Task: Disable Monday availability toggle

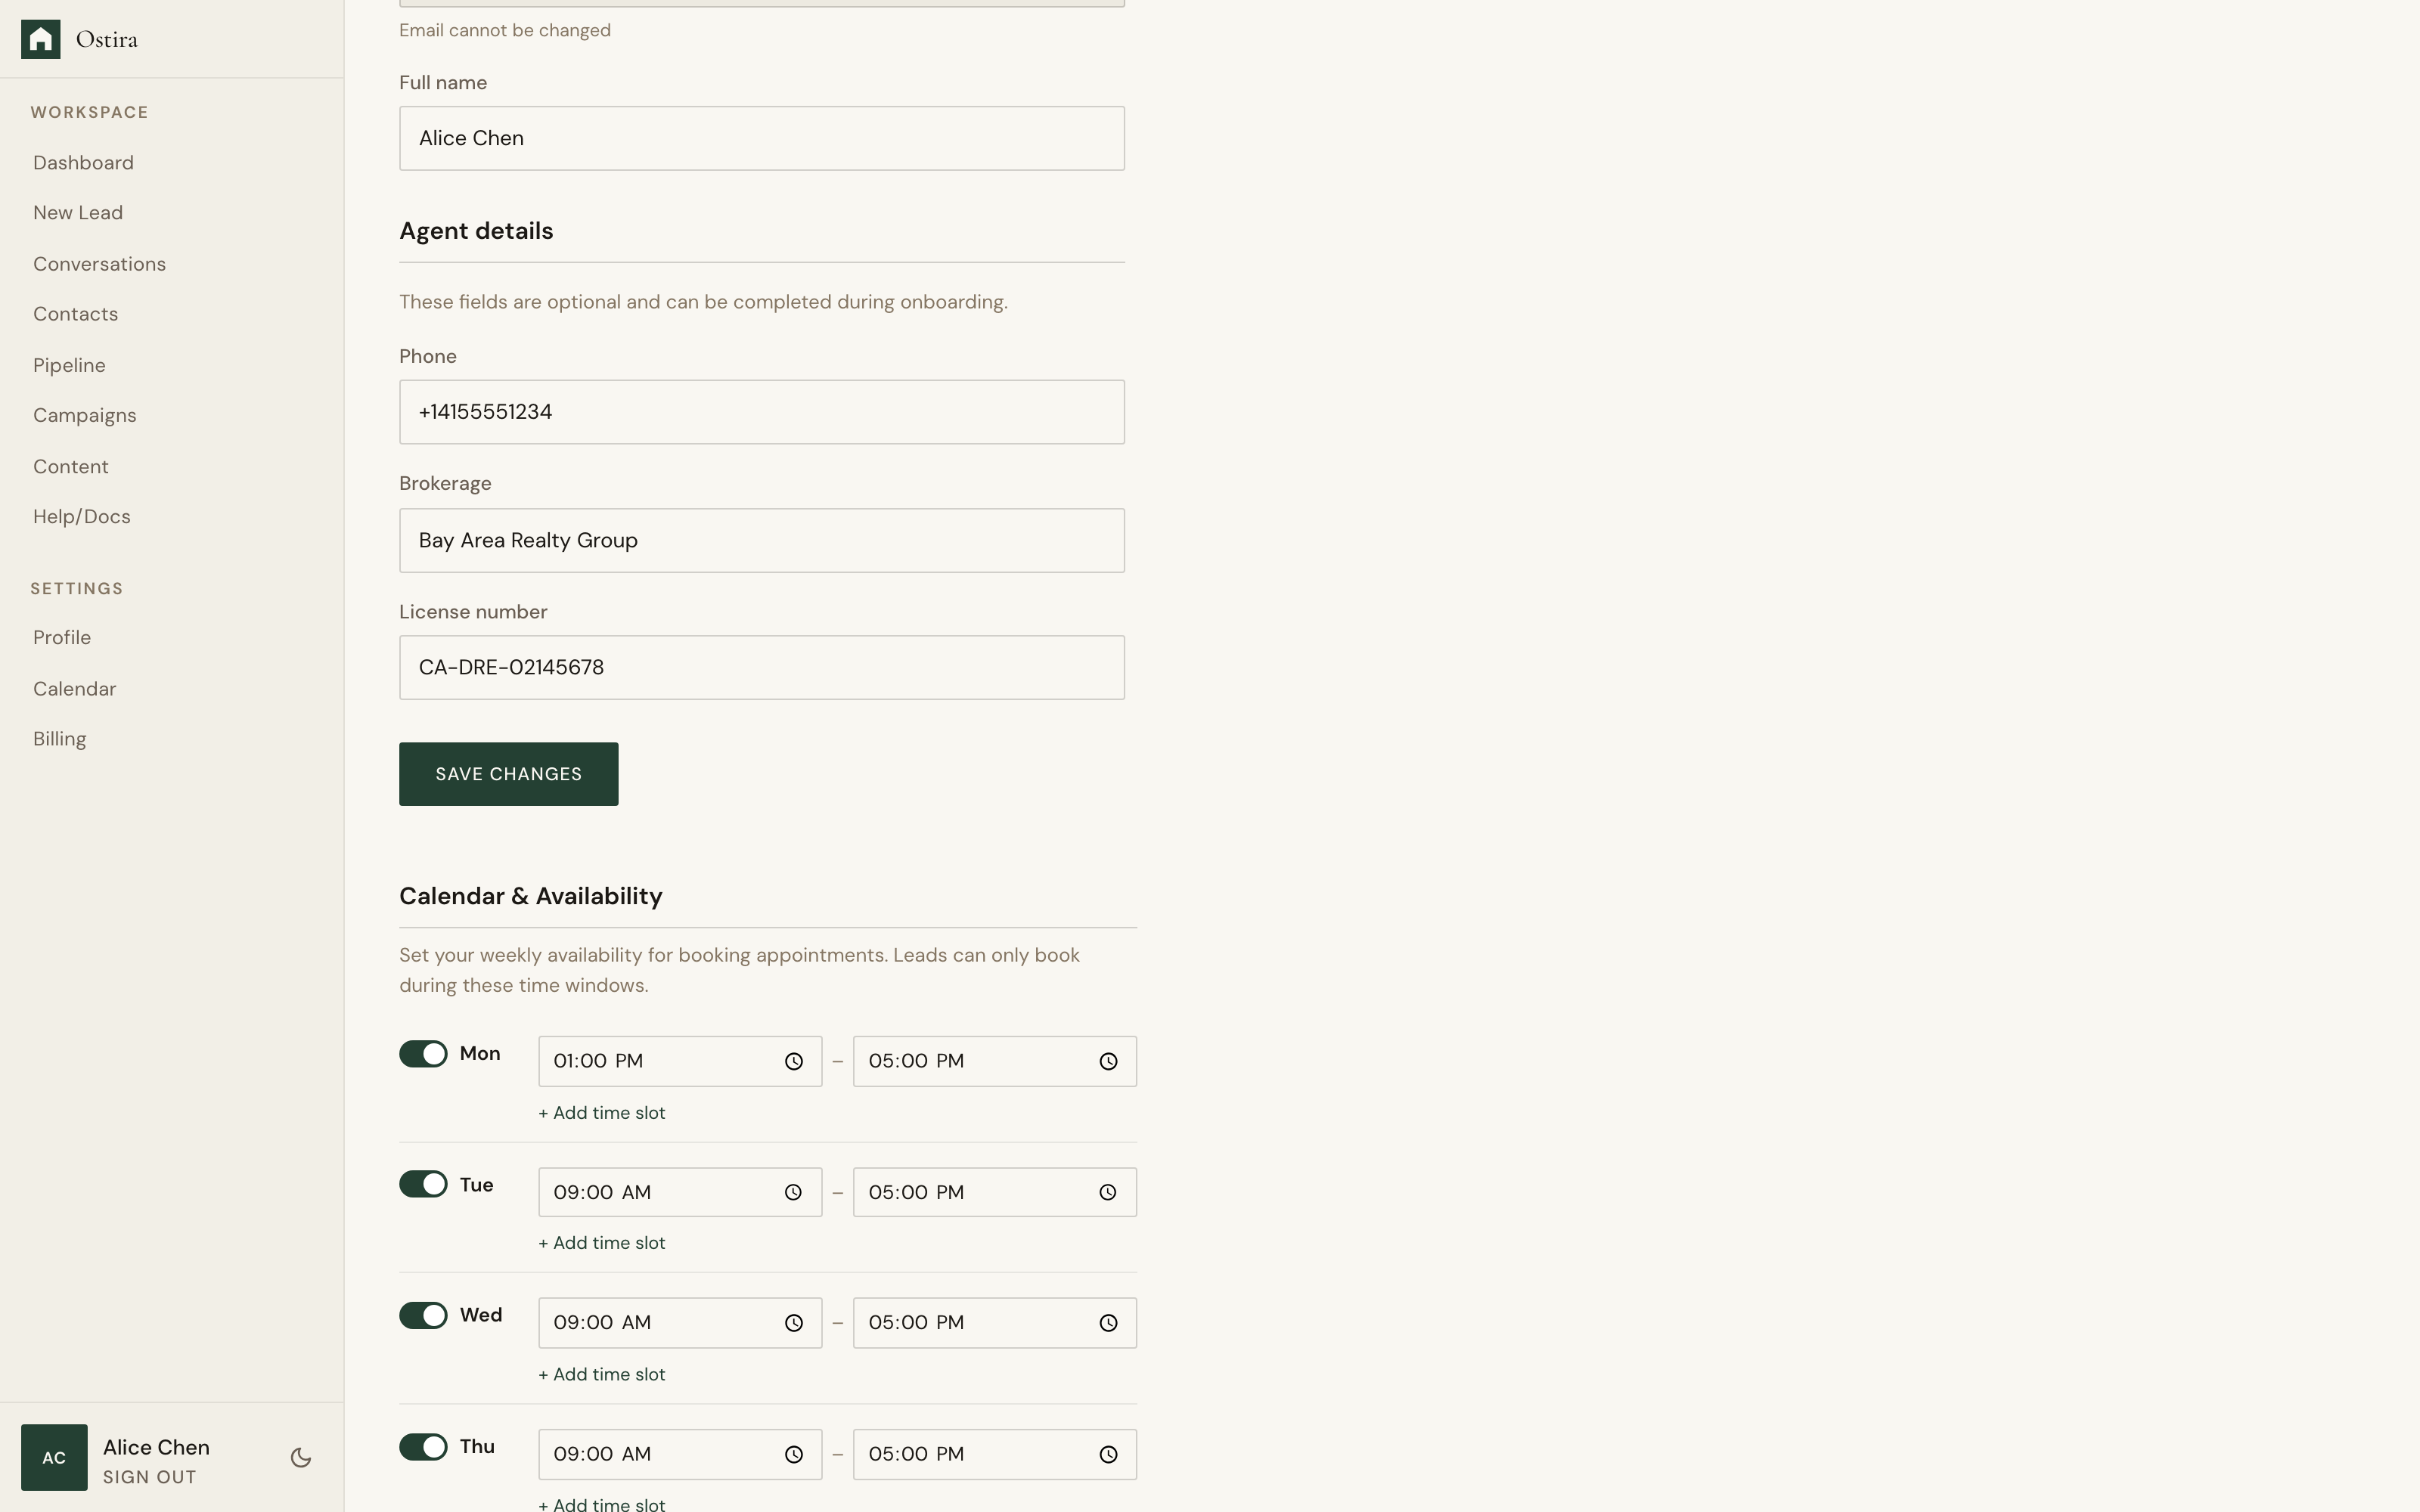Action: coord(423,1053)
